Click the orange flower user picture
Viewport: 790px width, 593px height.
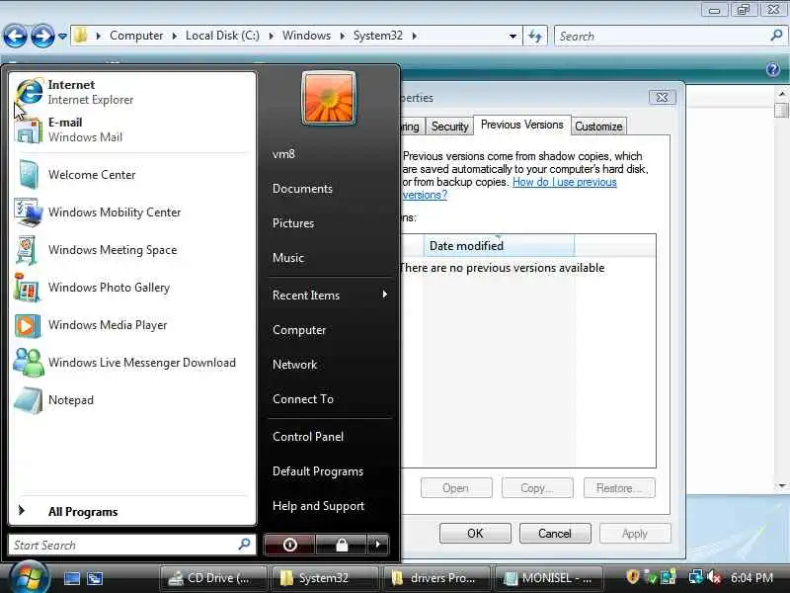[329, 98]
